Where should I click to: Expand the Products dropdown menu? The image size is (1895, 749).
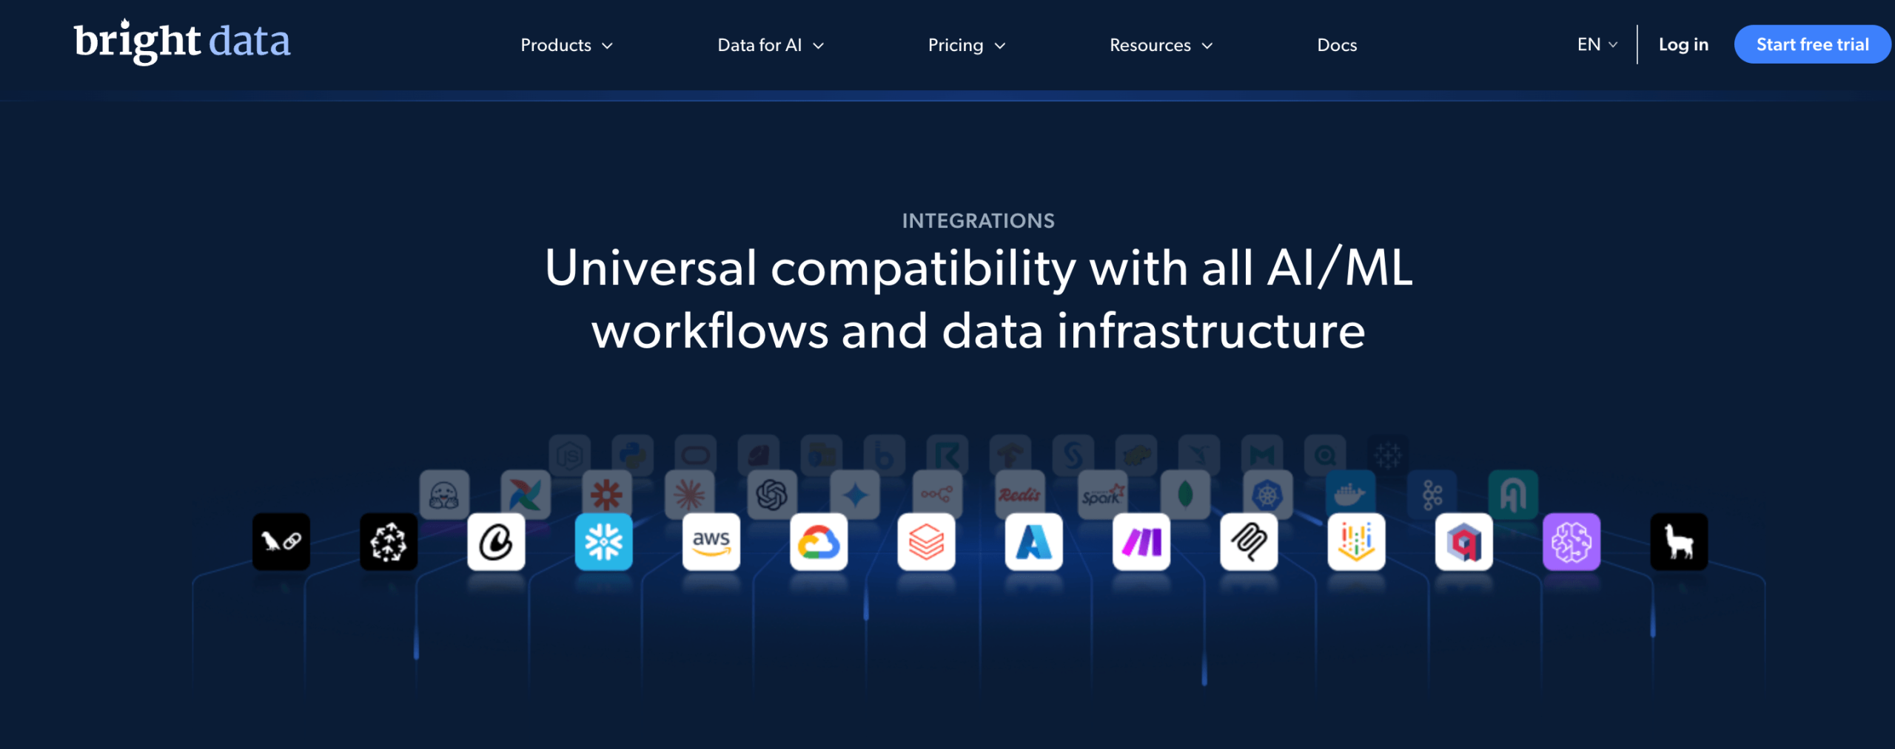(567, 45)
